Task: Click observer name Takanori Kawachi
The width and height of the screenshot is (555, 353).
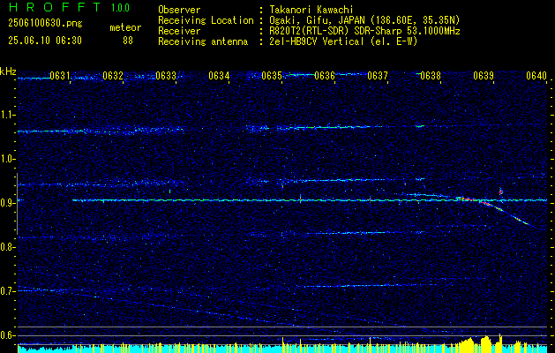Action: coord(311,10)
